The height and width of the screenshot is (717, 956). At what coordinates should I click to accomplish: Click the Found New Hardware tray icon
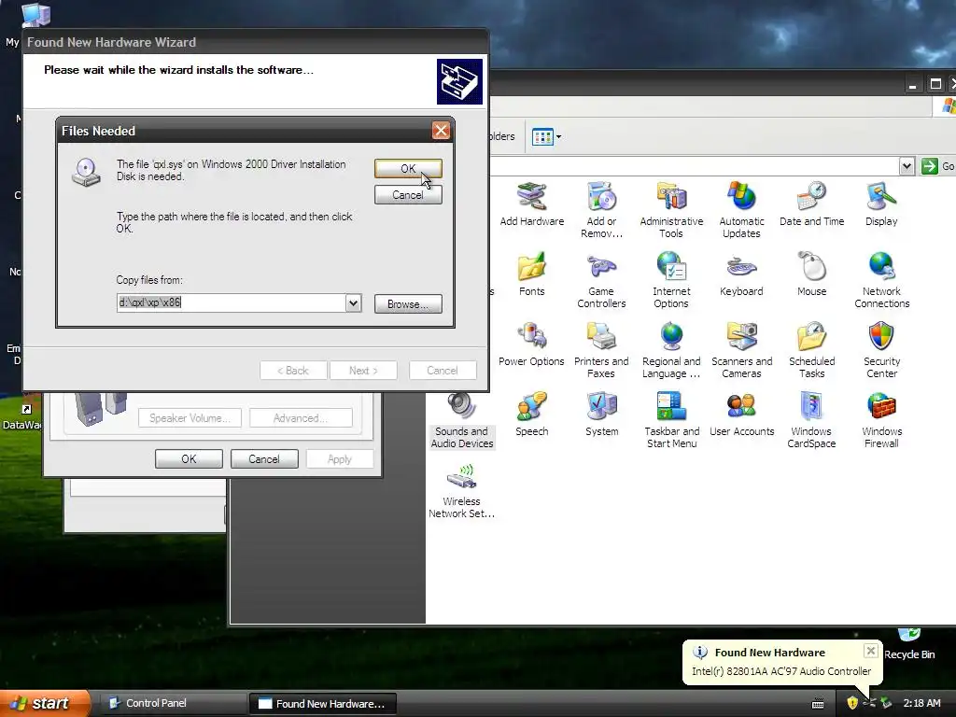pos(886,703)
